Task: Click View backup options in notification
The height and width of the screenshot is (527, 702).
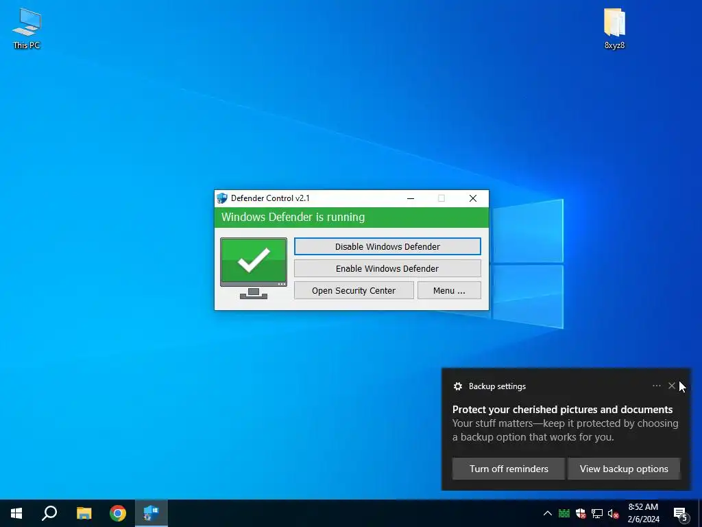Action: [x=624, y=469]
